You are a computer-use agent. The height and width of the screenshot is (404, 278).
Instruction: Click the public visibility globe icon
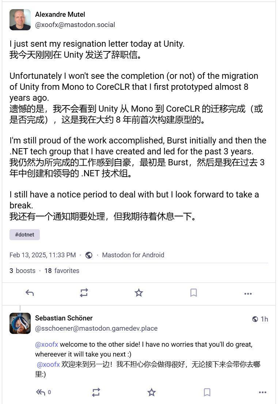click(89, 255)
